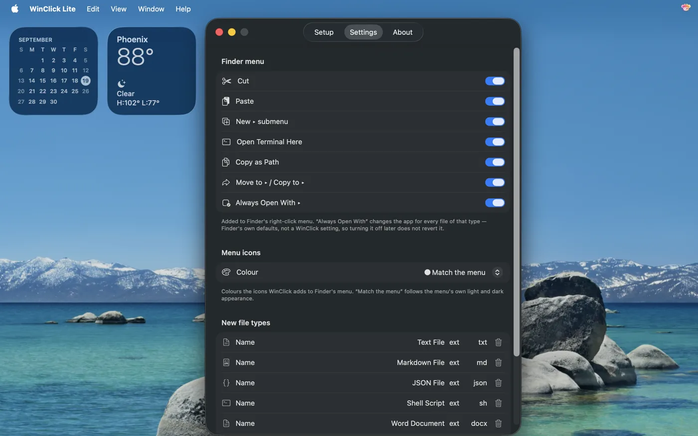This screenshot has height=436, width=698.
Task: Click the Phoenix weather widget temperature
Action: tap(135, 57)
